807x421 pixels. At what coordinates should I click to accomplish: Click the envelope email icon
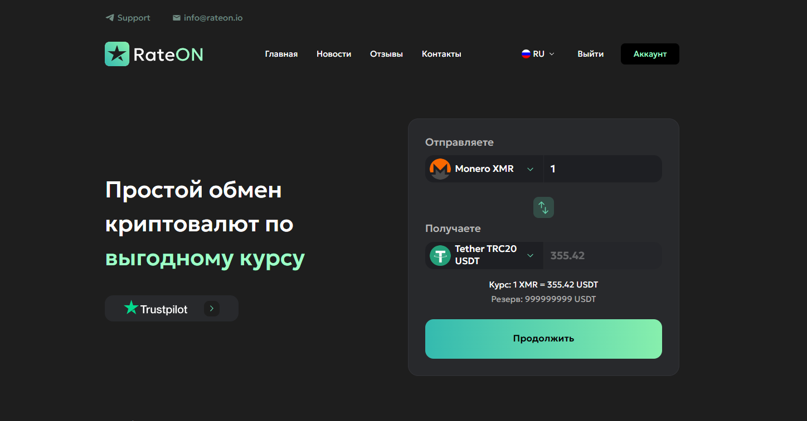(x=177, y=18)
